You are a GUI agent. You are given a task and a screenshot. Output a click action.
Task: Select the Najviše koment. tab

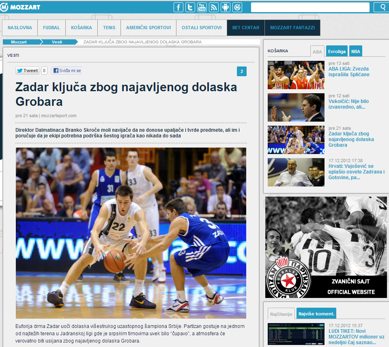coord(316,314)
